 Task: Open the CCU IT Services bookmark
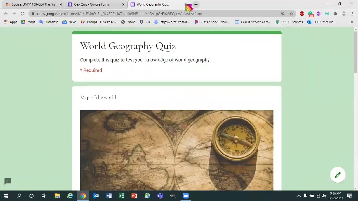(x=289, y=22)
